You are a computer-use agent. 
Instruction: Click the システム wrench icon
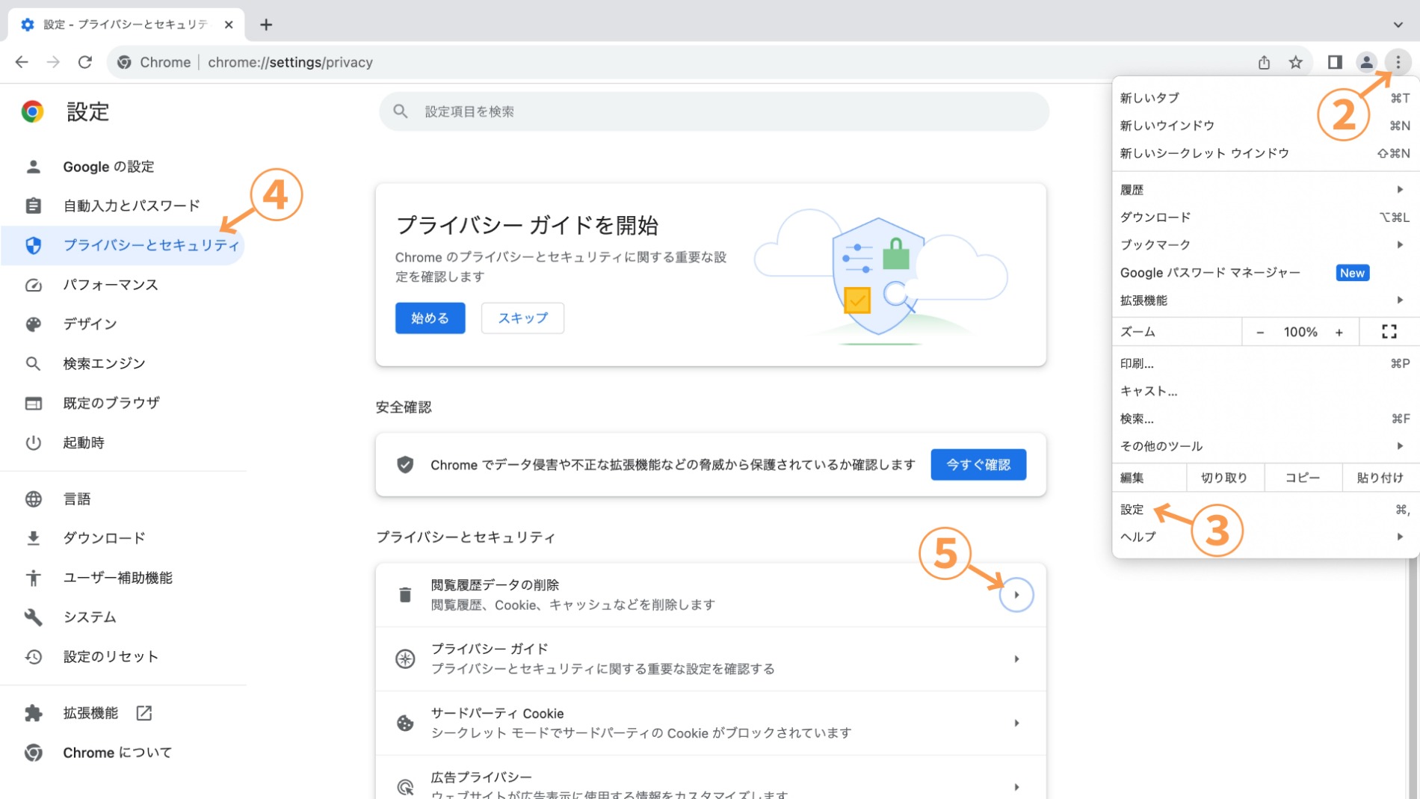coord(33,617)
